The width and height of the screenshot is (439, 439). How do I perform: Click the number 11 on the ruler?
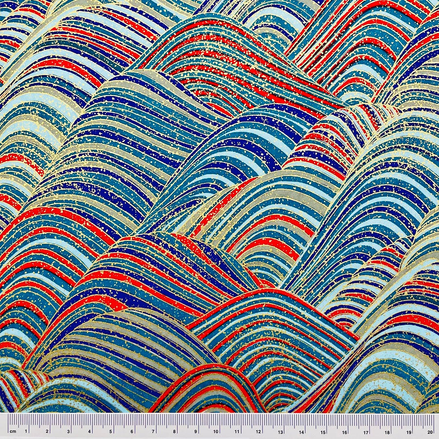[x=238, y=431]
